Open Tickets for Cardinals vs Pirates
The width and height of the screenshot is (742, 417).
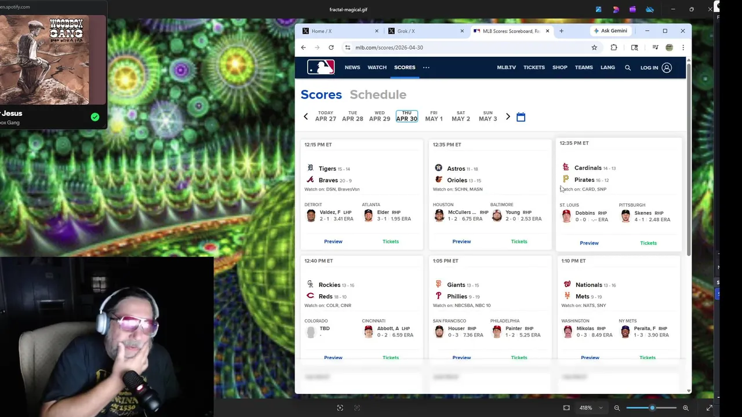coord(648,243)
